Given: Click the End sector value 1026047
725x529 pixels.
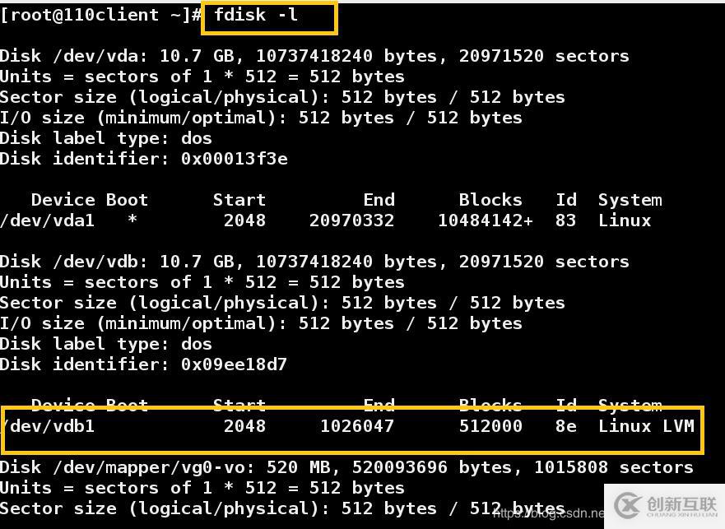Looking at the screenshot, I should point(357,426).
